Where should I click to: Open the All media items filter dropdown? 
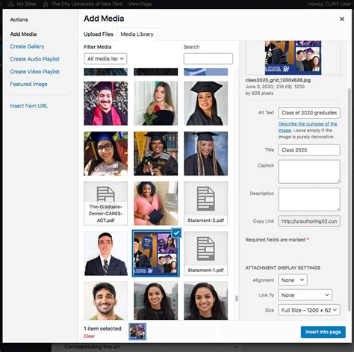[x=105, y=59]
